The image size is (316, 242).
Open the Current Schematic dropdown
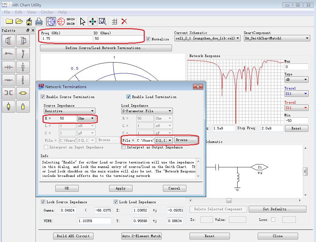(x=207, y=38)
